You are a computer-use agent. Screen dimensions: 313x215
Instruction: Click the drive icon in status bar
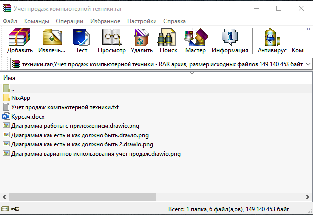coord(5,209)
